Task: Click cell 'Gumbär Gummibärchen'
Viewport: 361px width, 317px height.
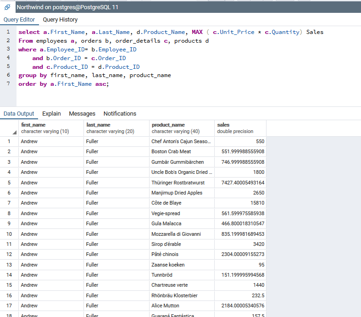Action: pyautogui.click(x=182, y=162)
